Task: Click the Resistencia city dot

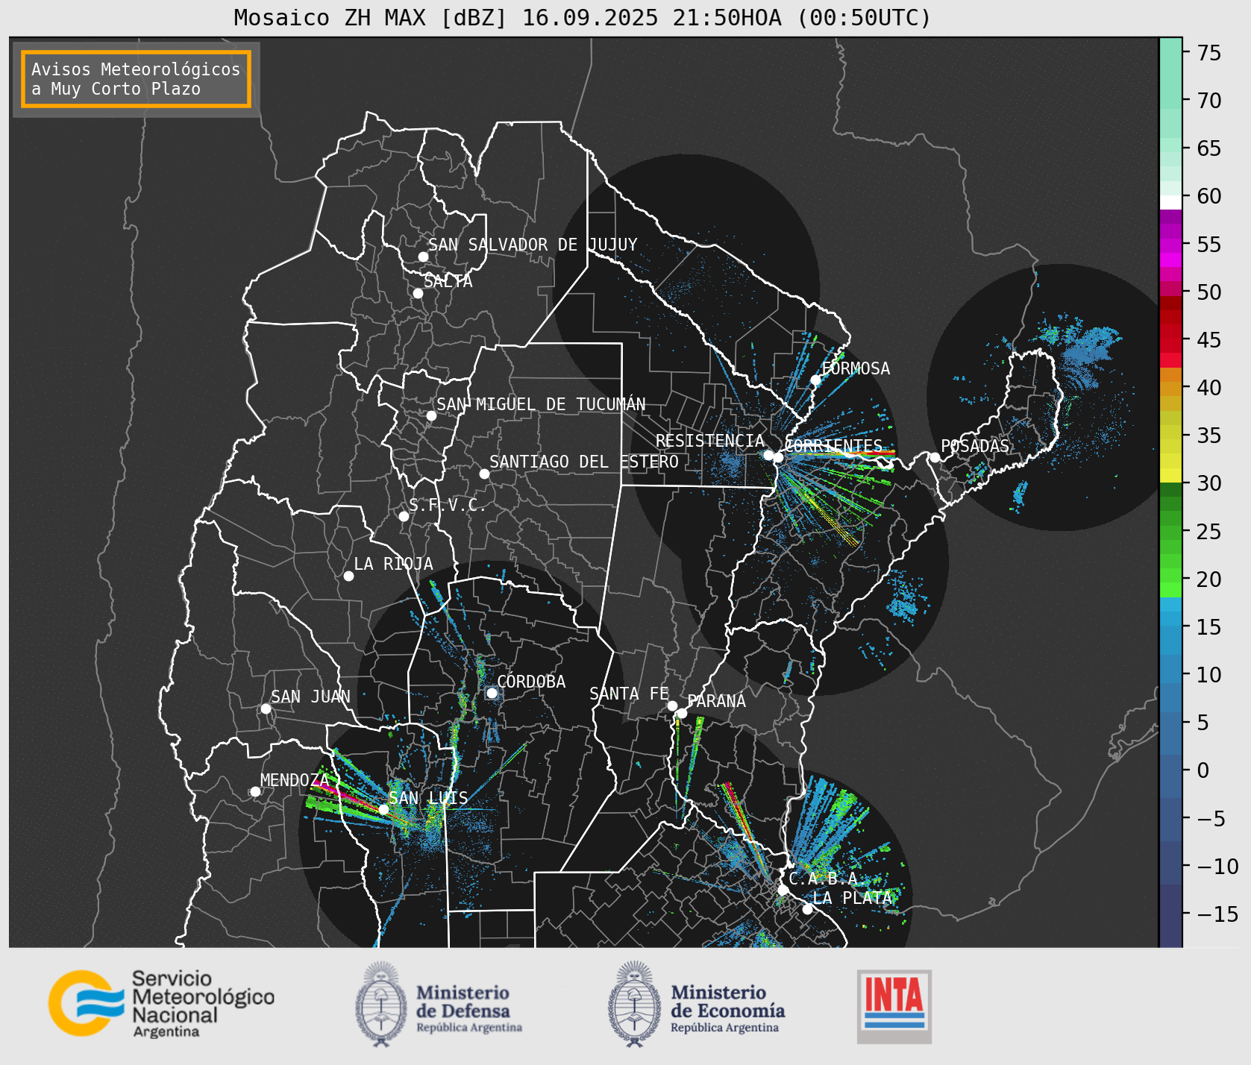Action: point(768,455)
